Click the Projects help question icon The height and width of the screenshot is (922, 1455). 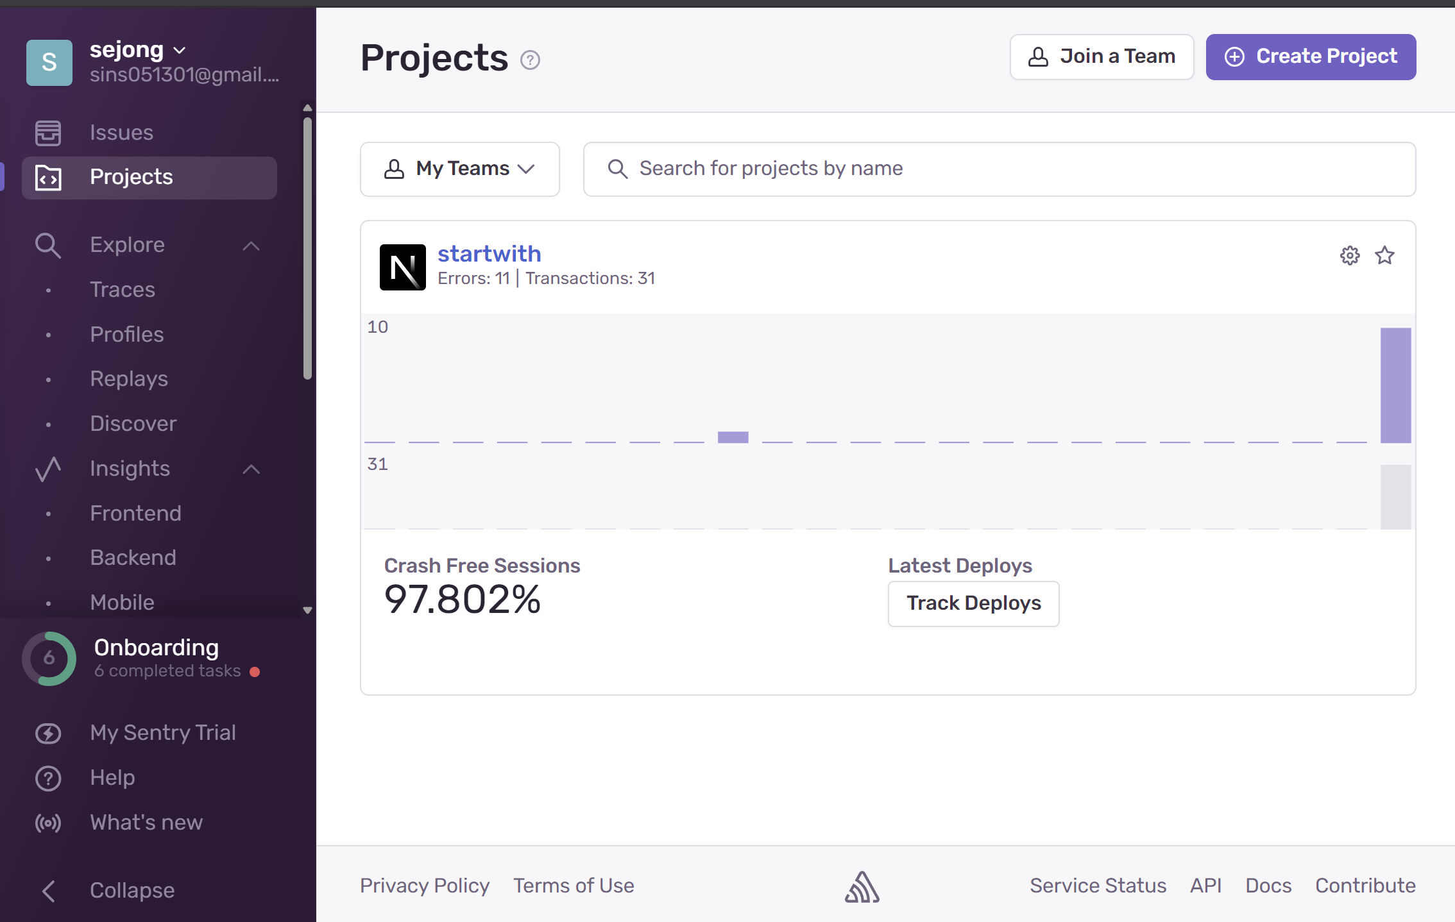pyautogui.click(x=530, y=60)
